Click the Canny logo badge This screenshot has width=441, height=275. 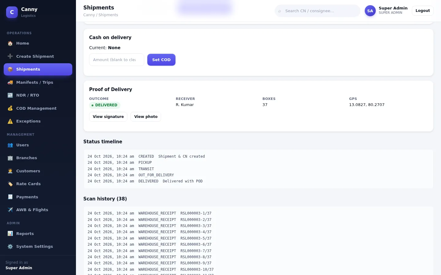click(x=12, y=12)
